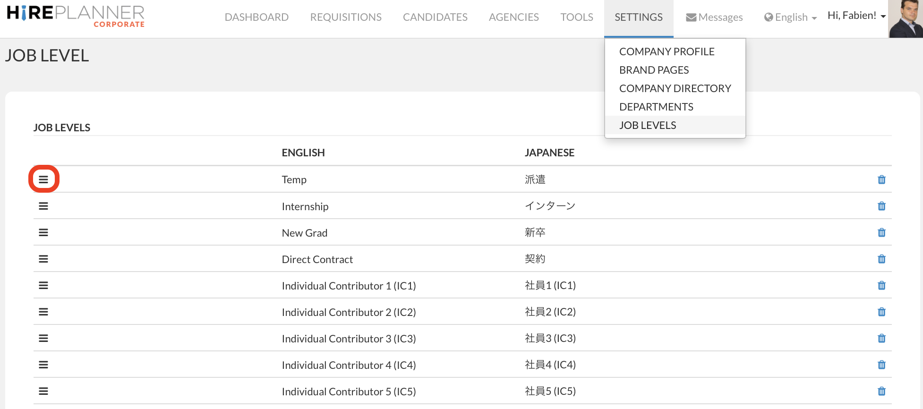Expand the Hi, Fabien! user menu
The width and height of the screenshot is (923, 409).
coord(856,16)
